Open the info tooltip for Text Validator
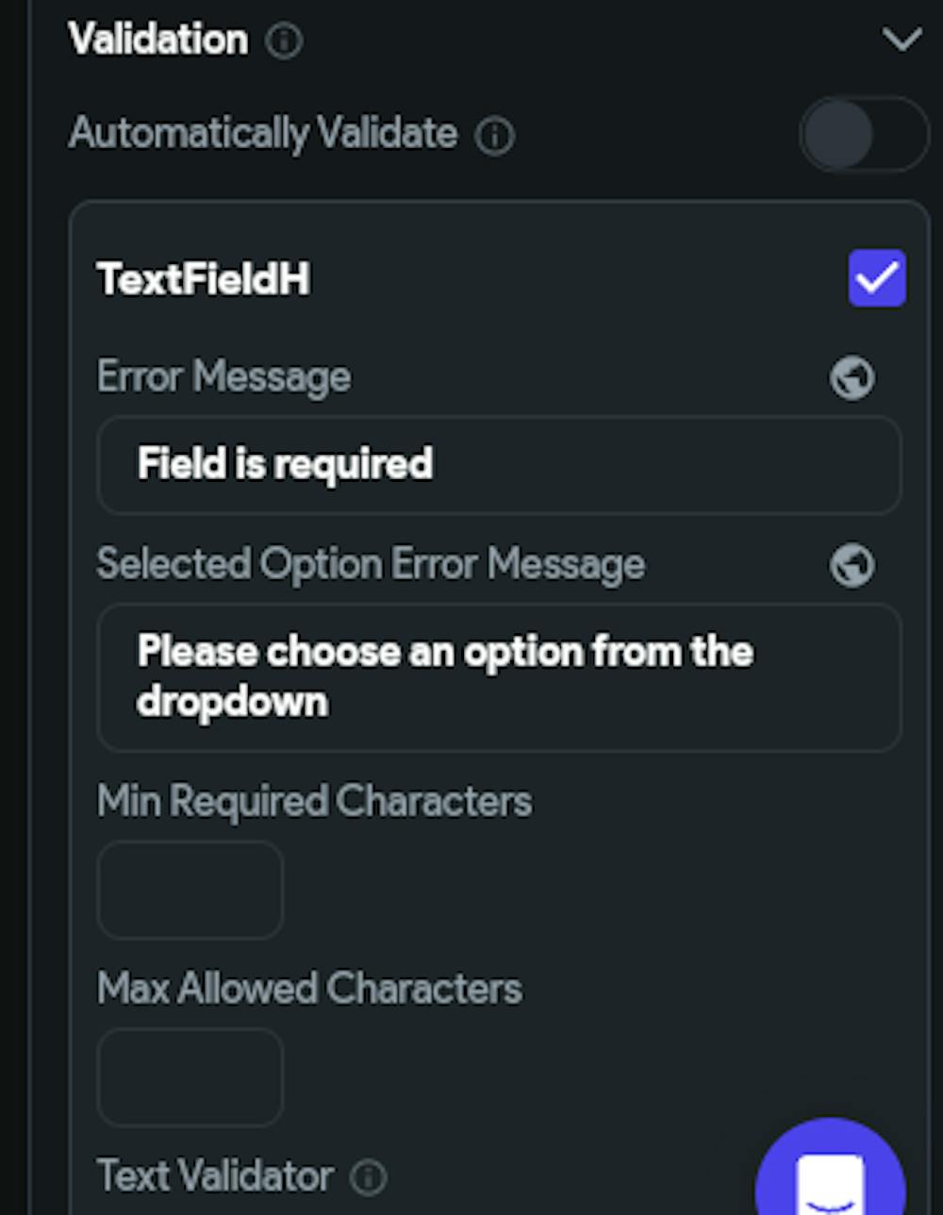This screenshot has width=943, height=1215. [369, 1176]
